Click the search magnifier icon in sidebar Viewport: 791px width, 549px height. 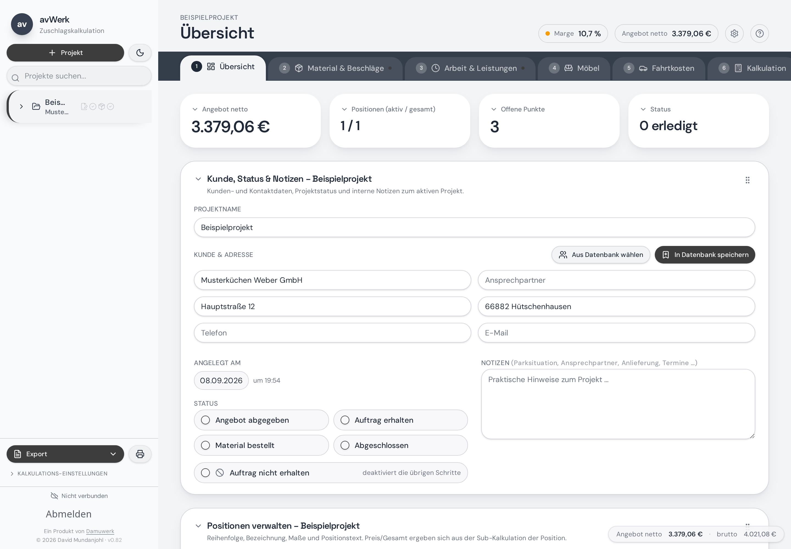click(x=15, y=78)
